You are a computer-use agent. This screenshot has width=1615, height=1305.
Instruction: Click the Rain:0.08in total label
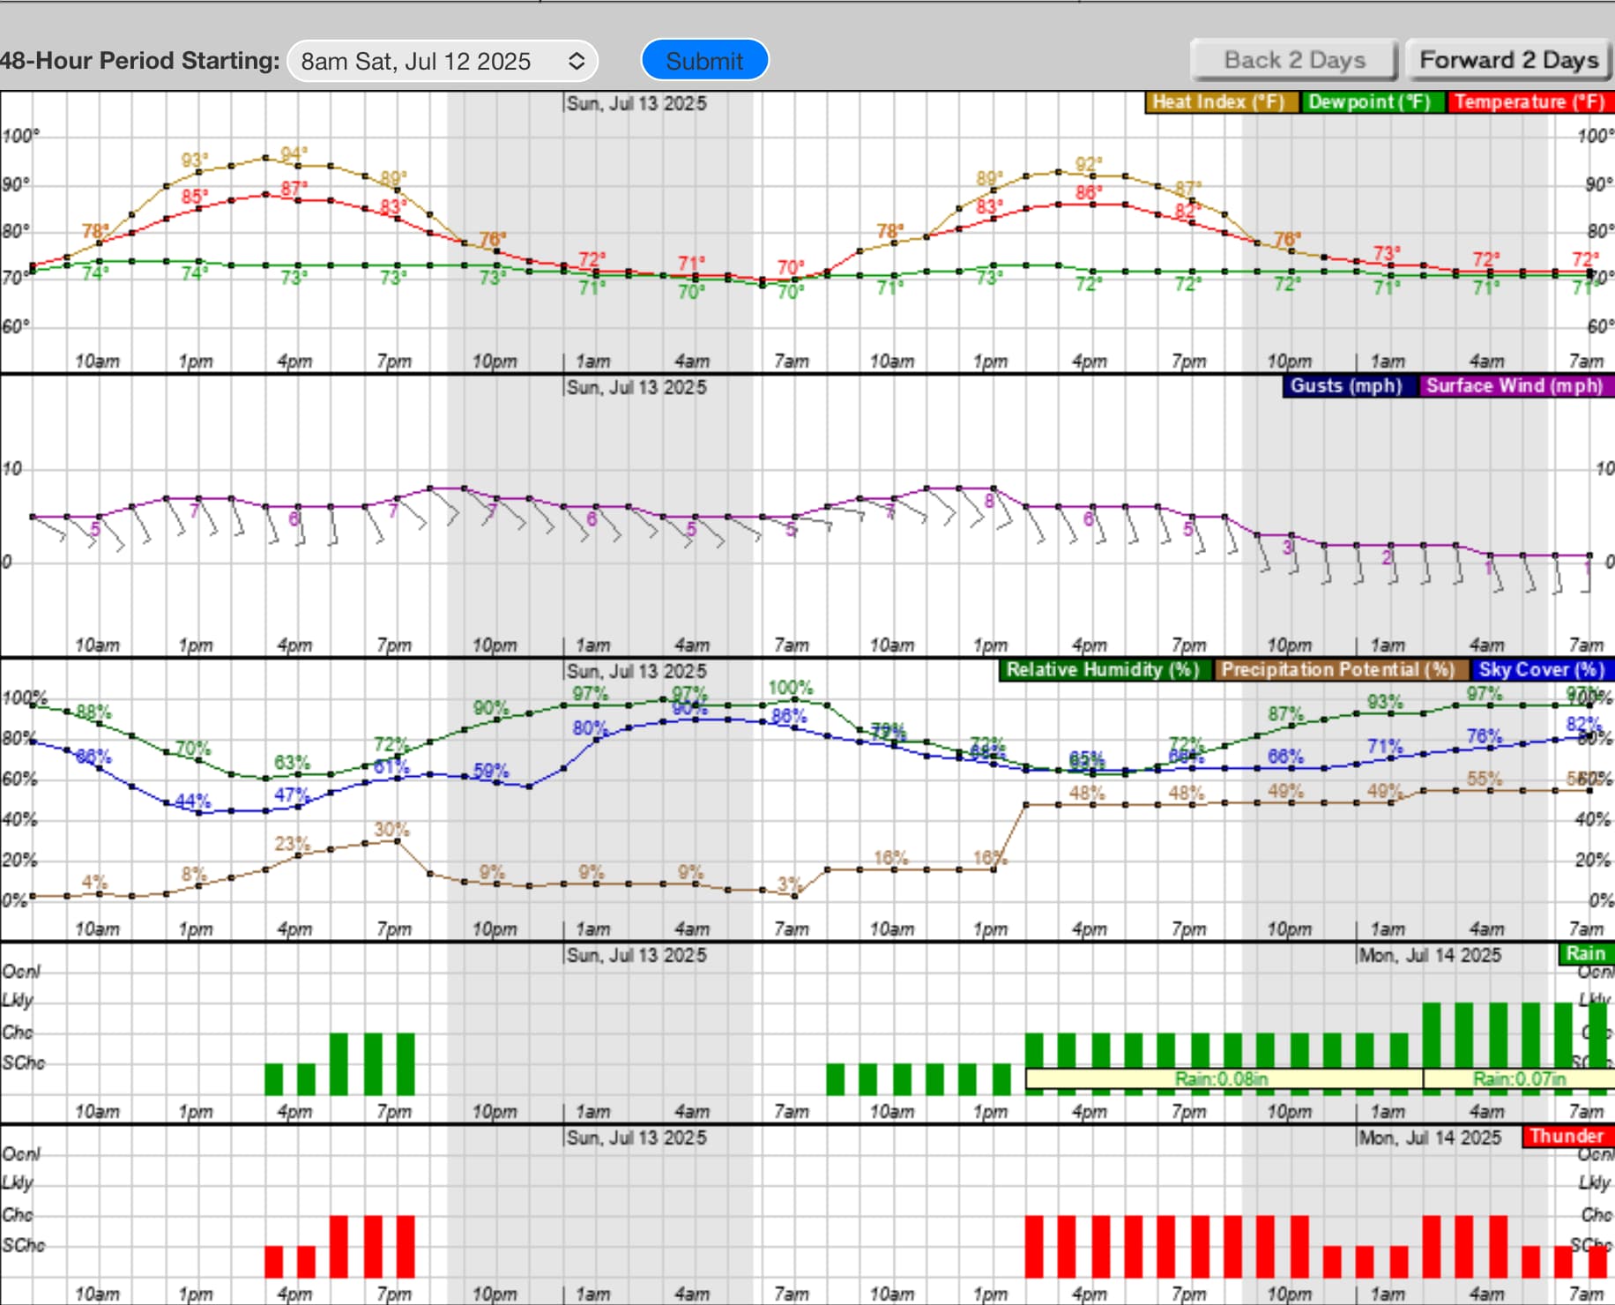1223,1078
